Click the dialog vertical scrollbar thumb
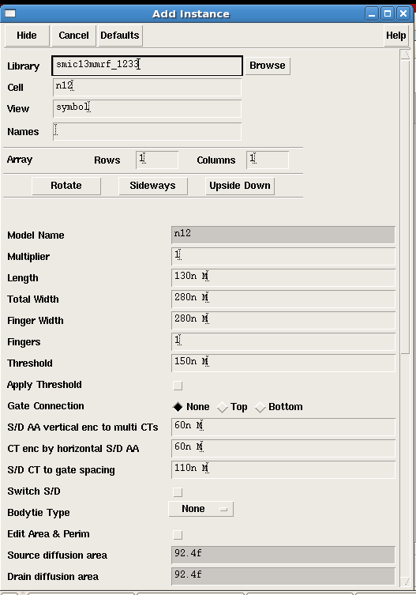The image size is (416, 595). click(x=405, y=206)
